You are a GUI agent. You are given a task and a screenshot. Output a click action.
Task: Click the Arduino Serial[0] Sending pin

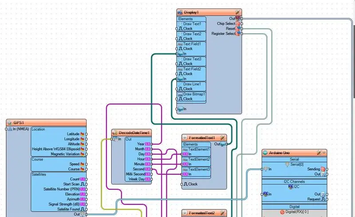327,169
